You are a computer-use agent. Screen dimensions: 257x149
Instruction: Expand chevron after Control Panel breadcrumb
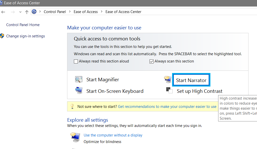(70, 12)
